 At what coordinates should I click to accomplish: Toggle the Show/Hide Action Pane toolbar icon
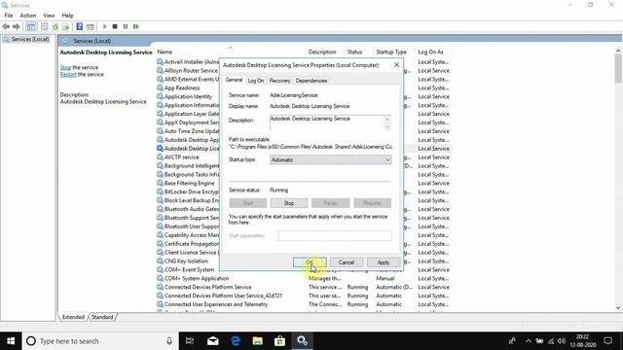(91, 26)
